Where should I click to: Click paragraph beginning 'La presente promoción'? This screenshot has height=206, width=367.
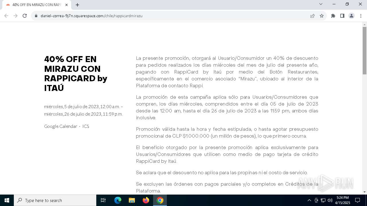click(x=227, y=72)
